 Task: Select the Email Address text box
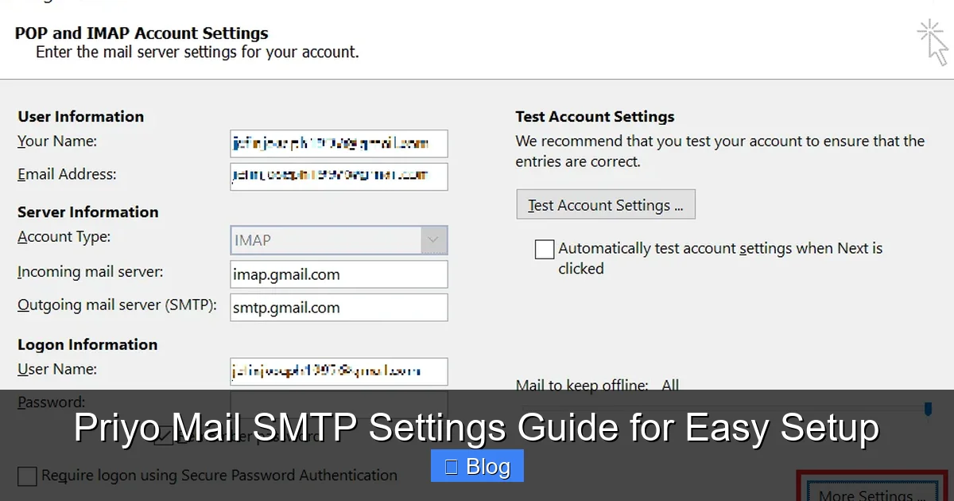(338, 177)
